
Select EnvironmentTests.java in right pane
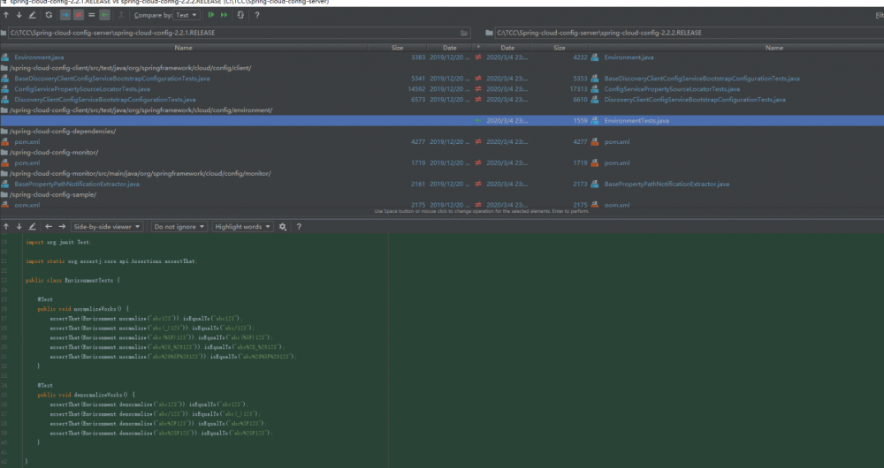pos(636,120)
